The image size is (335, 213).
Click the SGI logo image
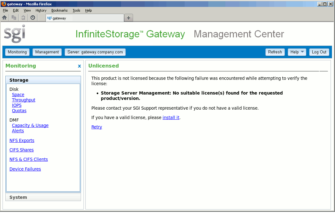pyautogui.click(x=14, y=34)
